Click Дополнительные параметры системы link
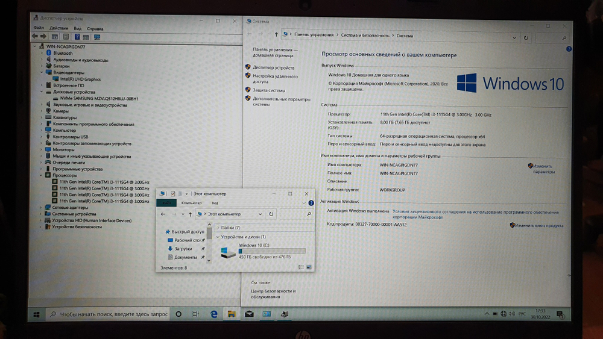Viewport: 603px width, 339px height. (281, 101)
